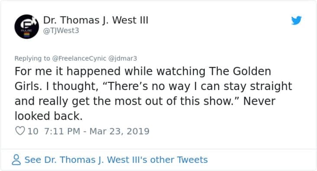This screenshot has height=171, width=317.
Task: See Dr. Thomas J. West III's other Tweets
Action: [116, 160]
